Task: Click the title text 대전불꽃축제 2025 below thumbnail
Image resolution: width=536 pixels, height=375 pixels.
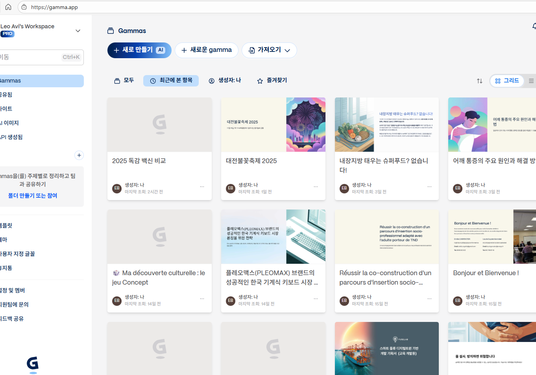Action: tap(251, 161)
